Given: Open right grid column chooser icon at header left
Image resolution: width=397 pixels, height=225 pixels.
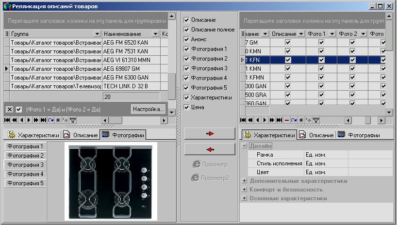Looking at the screenshot, I should click(x=243, y=33).
